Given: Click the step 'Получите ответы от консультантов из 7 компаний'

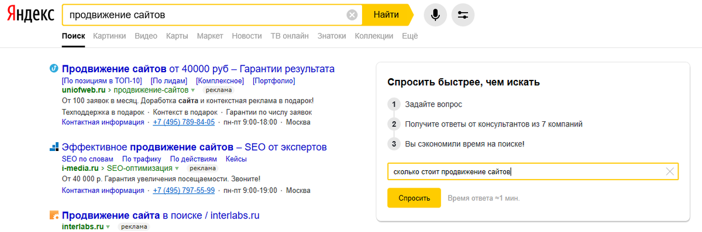Looking at the screenshot, I should 494,124.
